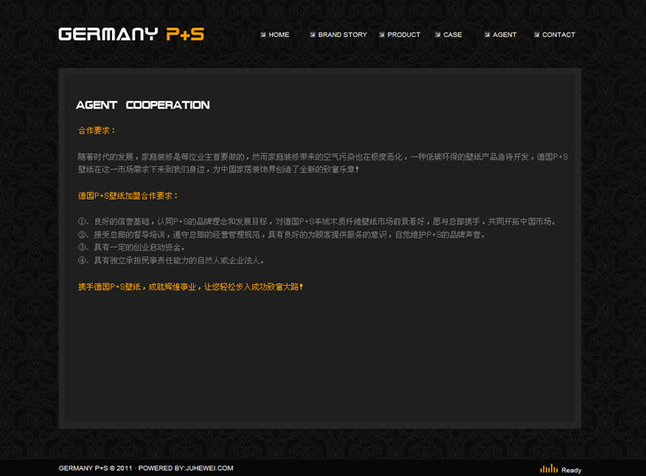Viewport: 646px width, 476px height.
Task: Click the Ready status text
Action: point(571,470)
